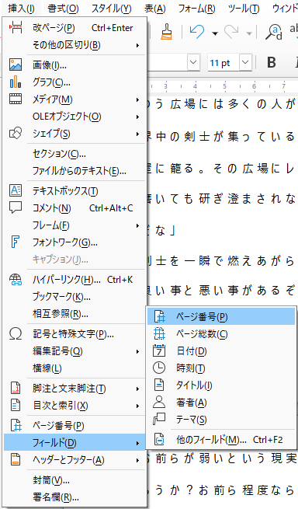Select 署名欄 menu entry
The width and height of the screenshot is (298, 509).
tap(75, 497)
